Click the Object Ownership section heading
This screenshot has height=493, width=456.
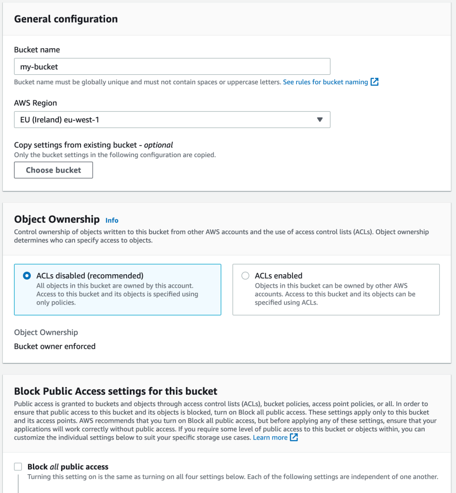(57, 219)
